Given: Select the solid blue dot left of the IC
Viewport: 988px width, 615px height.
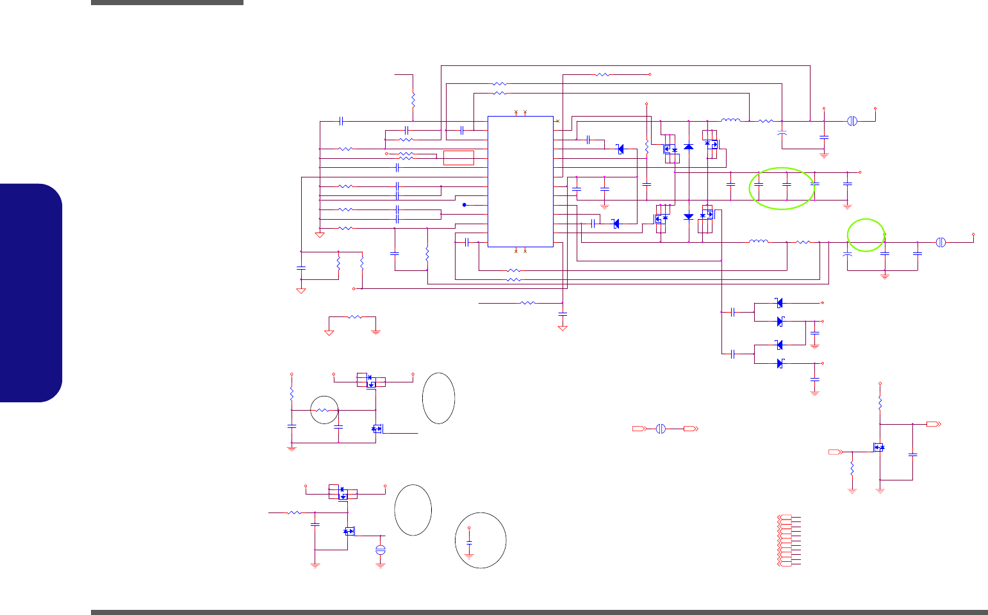Looking at the screenshot, I should coord(464,205).
